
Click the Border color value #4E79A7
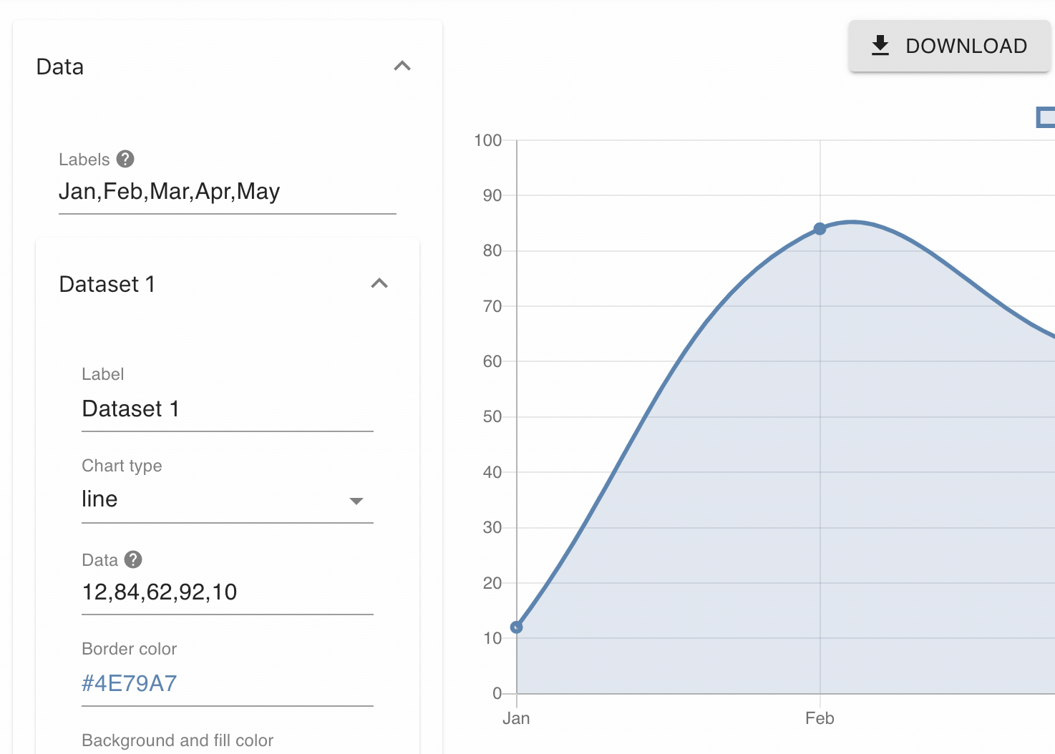[x=130, y=683]
